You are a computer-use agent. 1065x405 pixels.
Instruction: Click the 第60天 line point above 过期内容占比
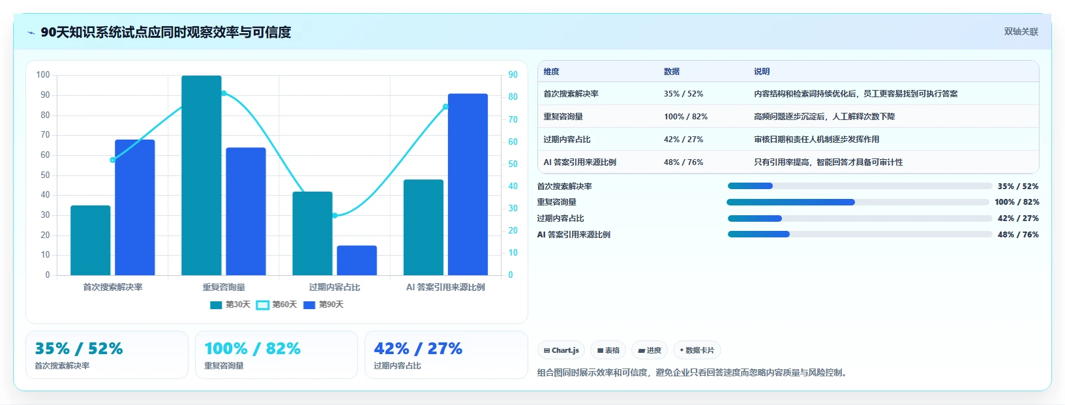point(335,215)
